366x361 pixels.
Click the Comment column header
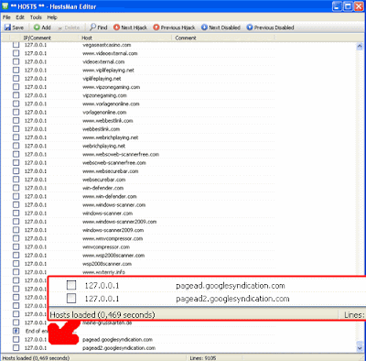pos(223,38)
